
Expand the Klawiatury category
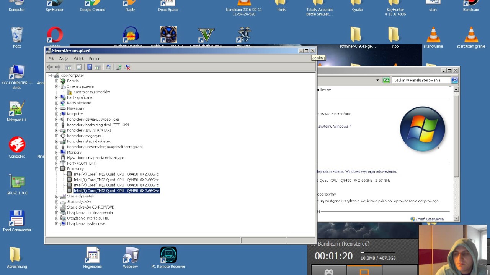tap(57, 108)
